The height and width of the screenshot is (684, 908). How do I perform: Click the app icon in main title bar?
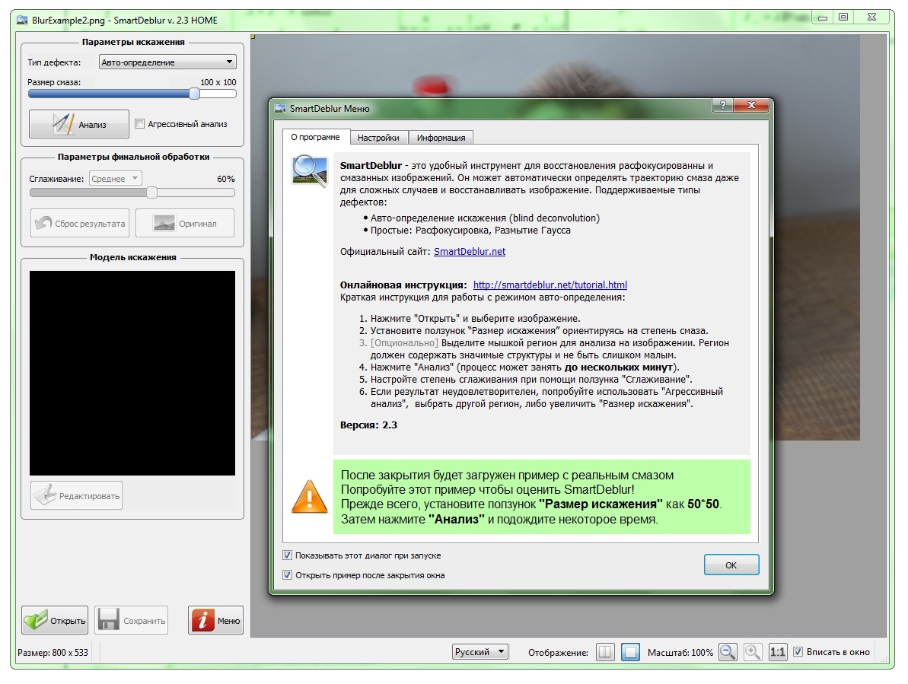click(x=22, y=21)
